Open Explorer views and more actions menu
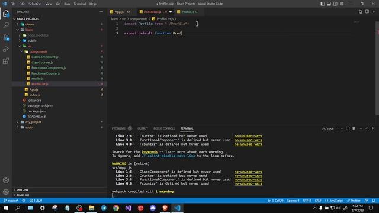Screen dimensions: 379x213 (101, 12)
